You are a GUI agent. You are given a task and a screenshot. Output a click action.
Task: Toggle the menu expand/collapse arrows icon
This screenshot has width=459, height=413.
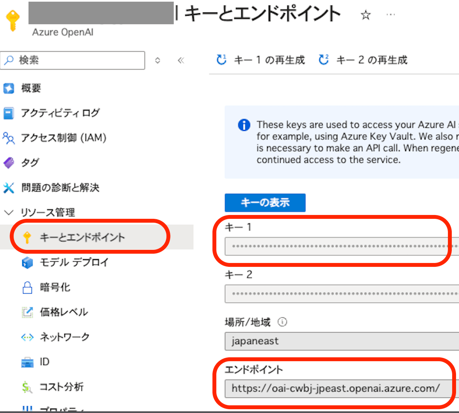(158, 60)
